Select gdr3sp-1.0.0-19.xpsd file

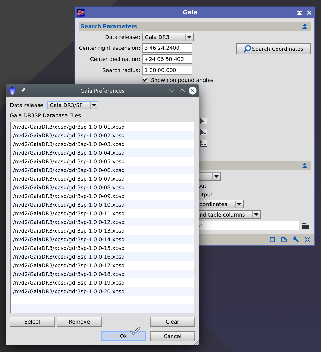click(x=102, y=283)
